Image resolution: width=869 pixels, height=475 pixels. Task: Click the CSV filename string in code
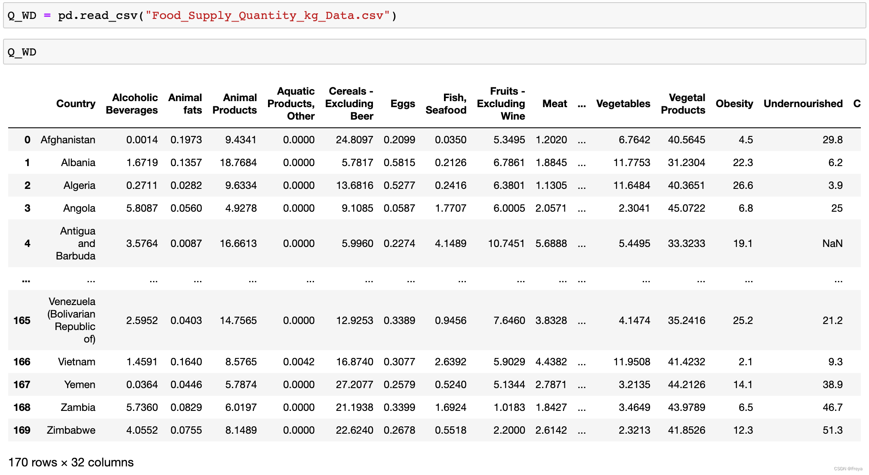[268, 15]
